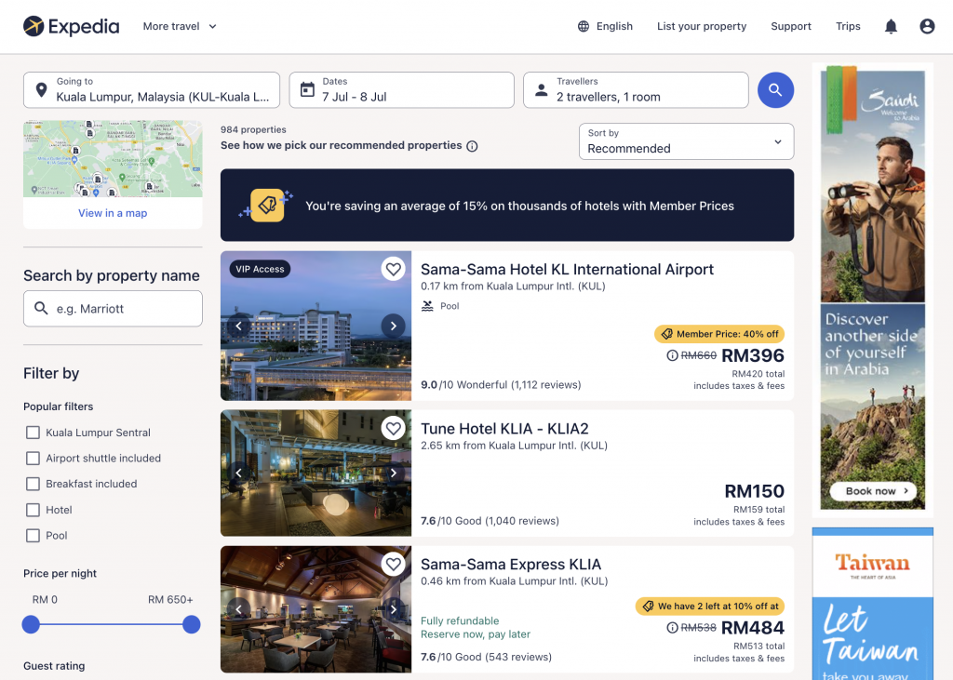Screen dimensions: 953x680
Task: Click 7.6/10 Good (543 reviews) rating
Action: click(x=486, y=657)
